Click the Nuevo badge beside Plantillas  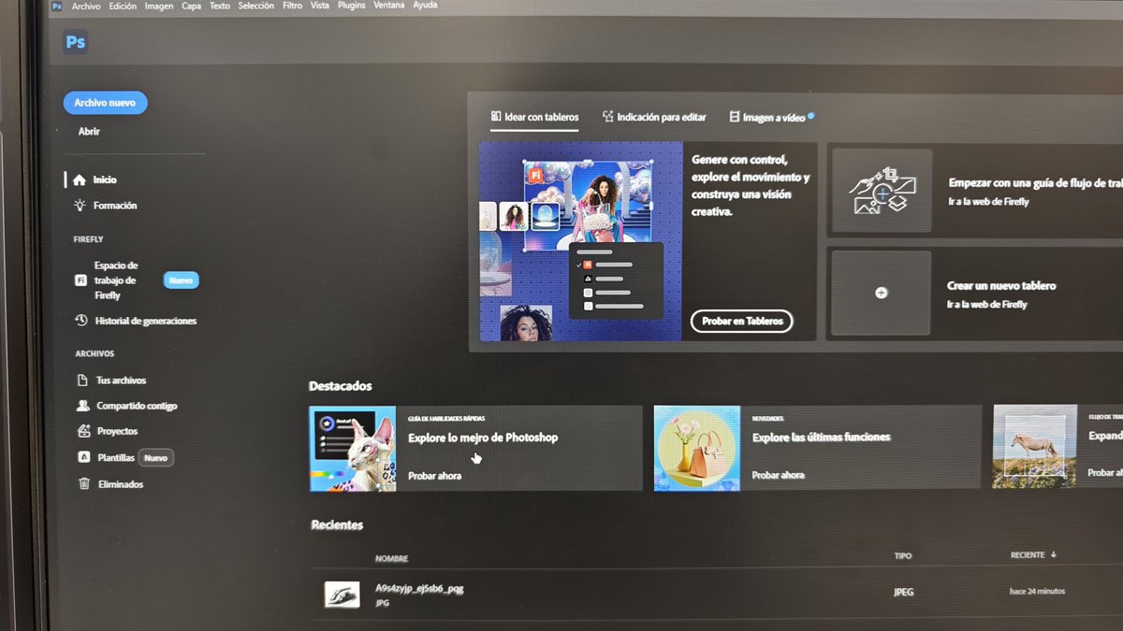(x=156, y=458)
